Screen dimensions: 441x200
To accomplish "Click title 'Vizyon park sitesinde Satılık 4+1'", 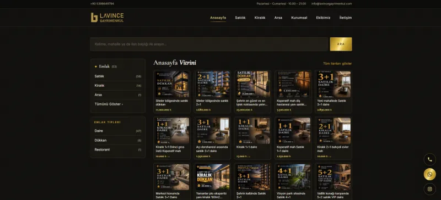I will 291,195.
